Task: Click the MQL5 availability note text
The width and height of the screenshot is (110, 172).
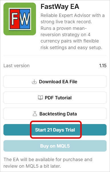Action: click(x=48, y=163)
